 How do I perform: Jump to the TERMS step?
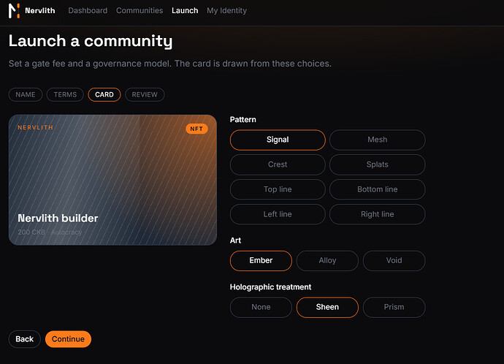pos(65,94)
